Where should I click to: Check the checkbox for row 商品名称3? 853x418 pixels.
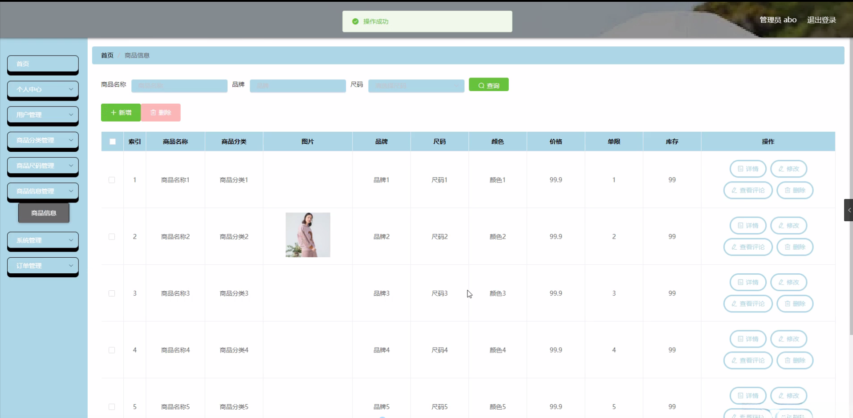[x=112, y=293]
